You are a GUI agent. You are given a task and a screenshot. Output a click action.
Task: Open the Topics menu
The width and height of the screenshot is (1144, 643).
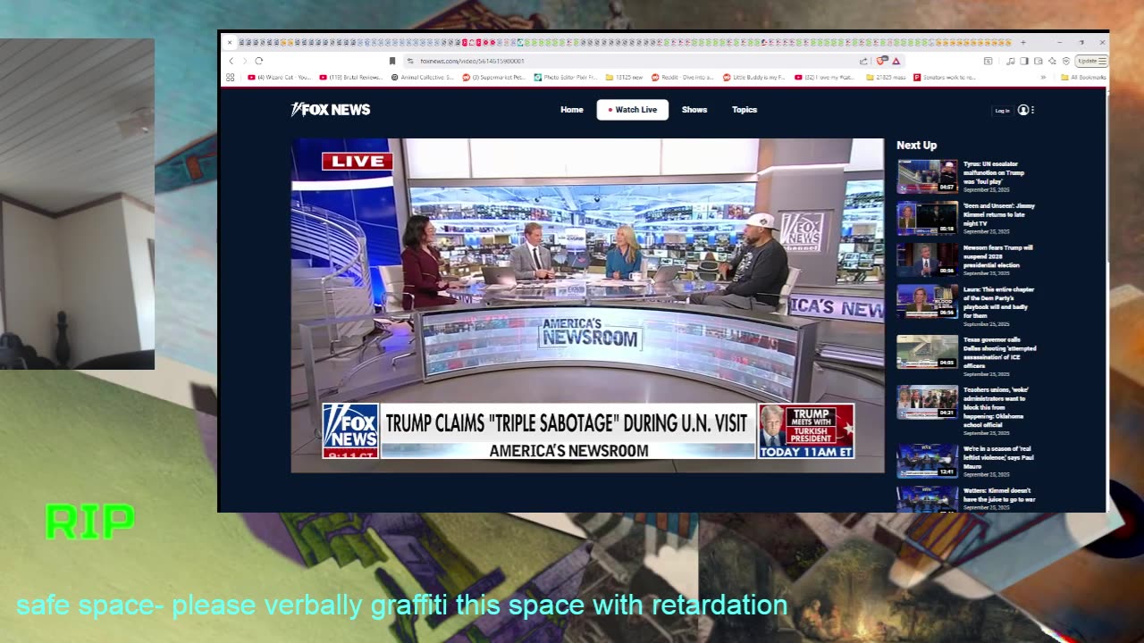(744, 110)
